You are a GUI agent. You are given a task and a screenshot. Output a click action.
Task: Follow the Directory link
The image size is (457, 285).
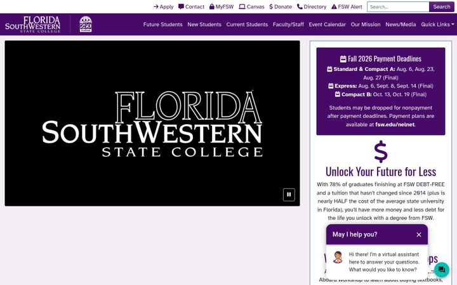pos(312,7)
